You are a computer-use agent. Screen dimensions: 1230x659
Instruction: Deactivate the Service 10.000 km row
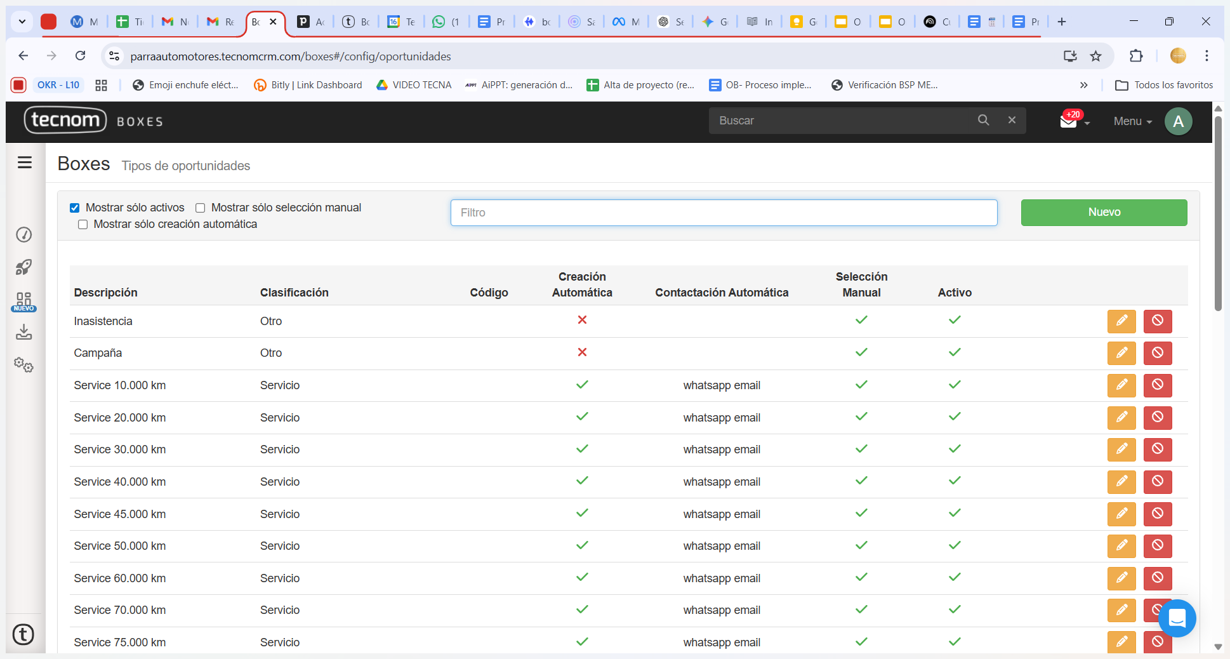[x=1157, y=385]
